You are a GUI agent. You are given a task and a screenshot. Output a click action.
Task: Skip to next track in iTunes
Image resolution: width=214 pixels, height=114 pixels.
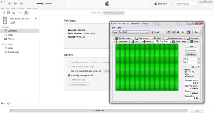pos(21,4)
